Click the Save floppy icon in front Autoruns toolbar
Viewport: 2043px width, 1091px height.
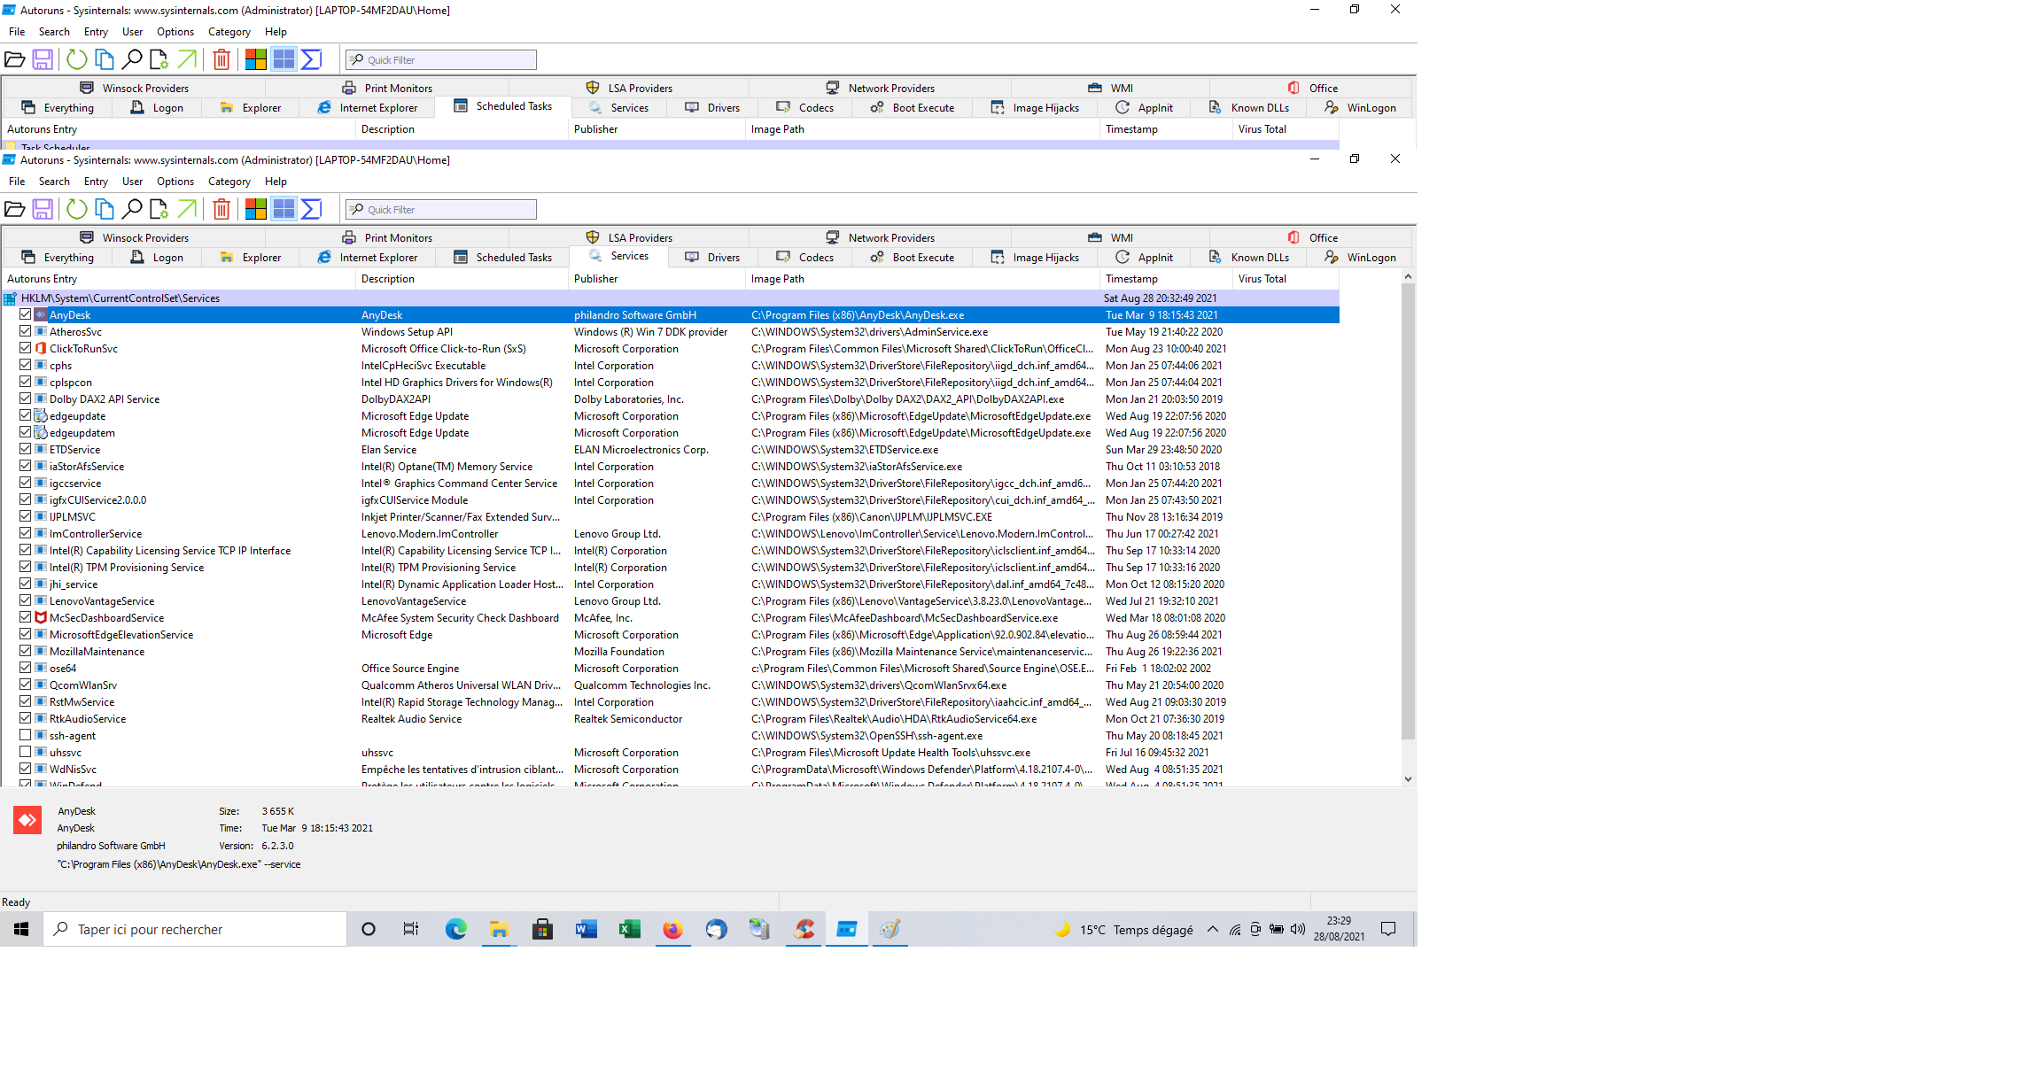pyautogui.click(x=43, y=209)
